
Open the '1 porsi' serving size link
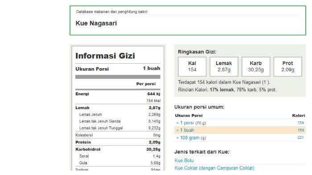click(x=187, y=123)
